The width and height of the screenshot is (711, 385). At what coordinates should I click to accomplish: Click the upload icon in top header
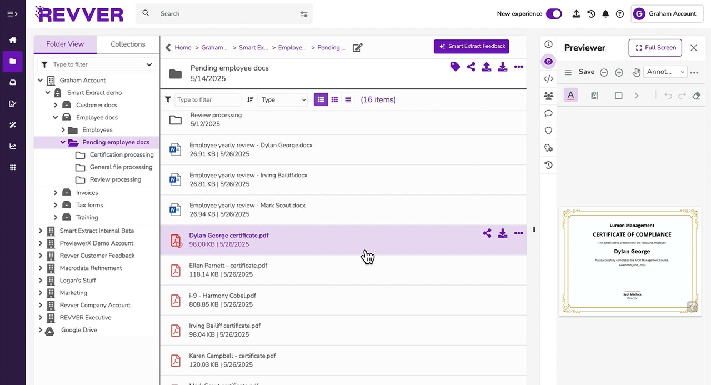577,14
